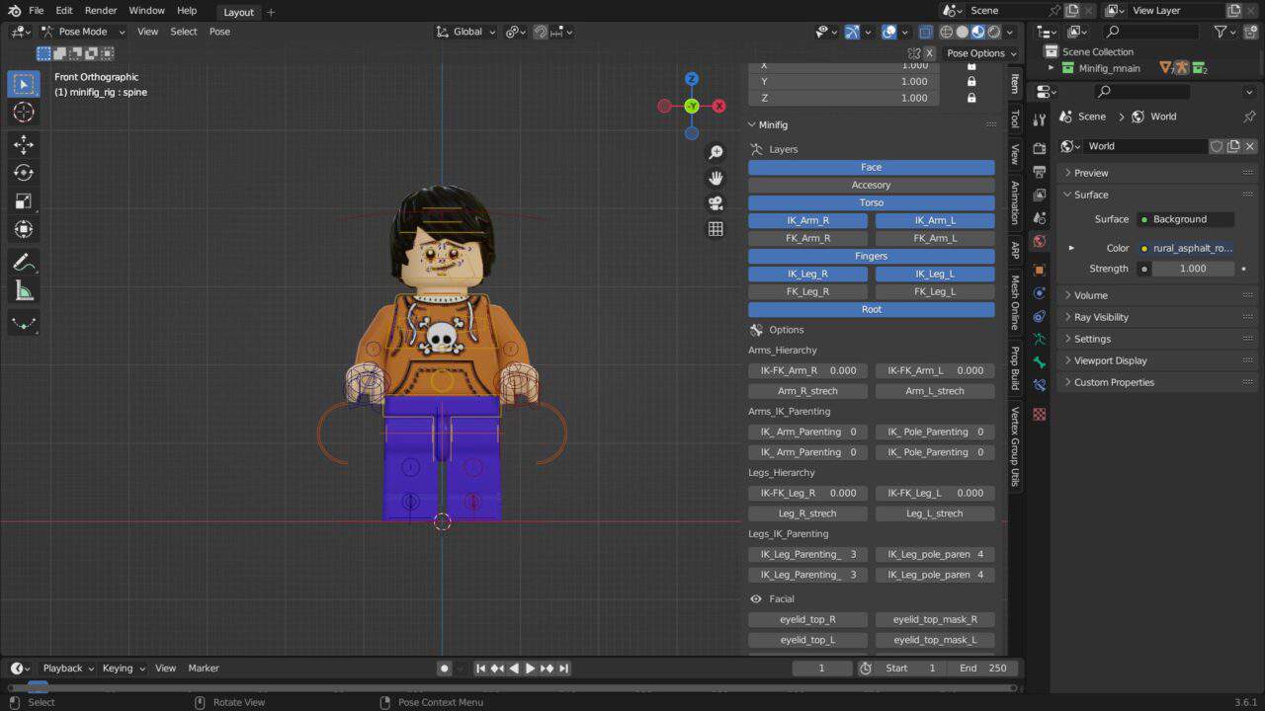Open the Playback dropdown in timeline
Screen dimensions: 1265x711
(68, 669)
